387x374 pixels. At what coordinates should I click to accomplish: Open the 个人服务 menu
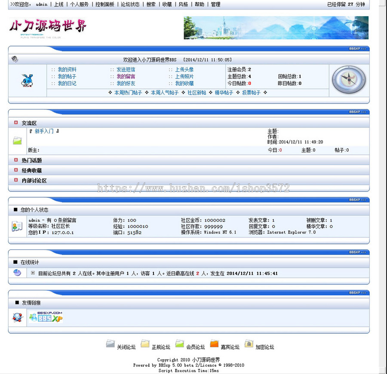coord(80,4)
